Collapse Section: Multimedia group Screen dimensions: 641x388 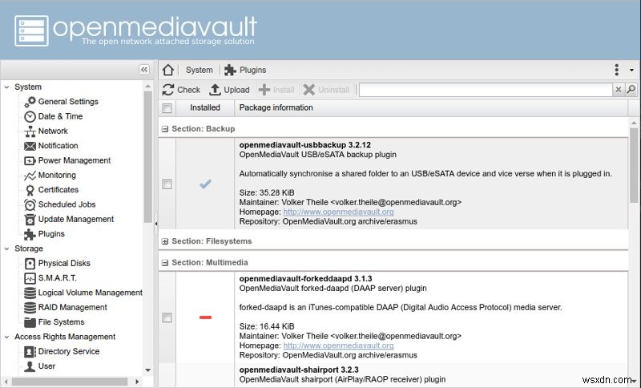point(165,263)
